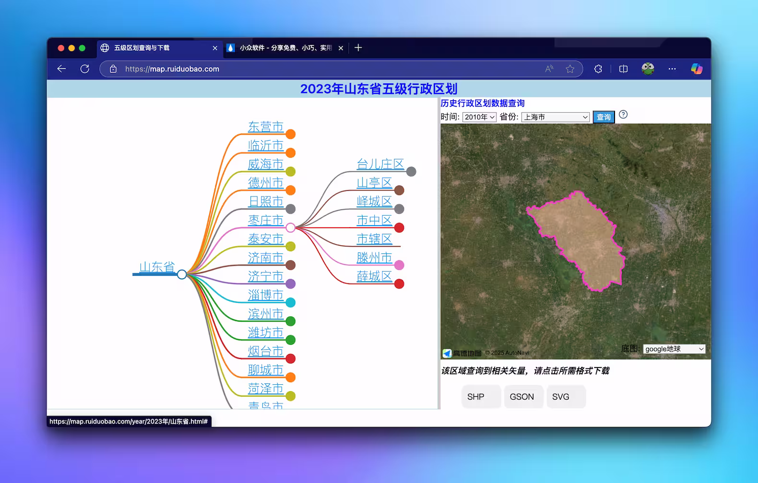Open the Copilot icon
This screenshot has width=758, height=483.
[x=697, y=69]
